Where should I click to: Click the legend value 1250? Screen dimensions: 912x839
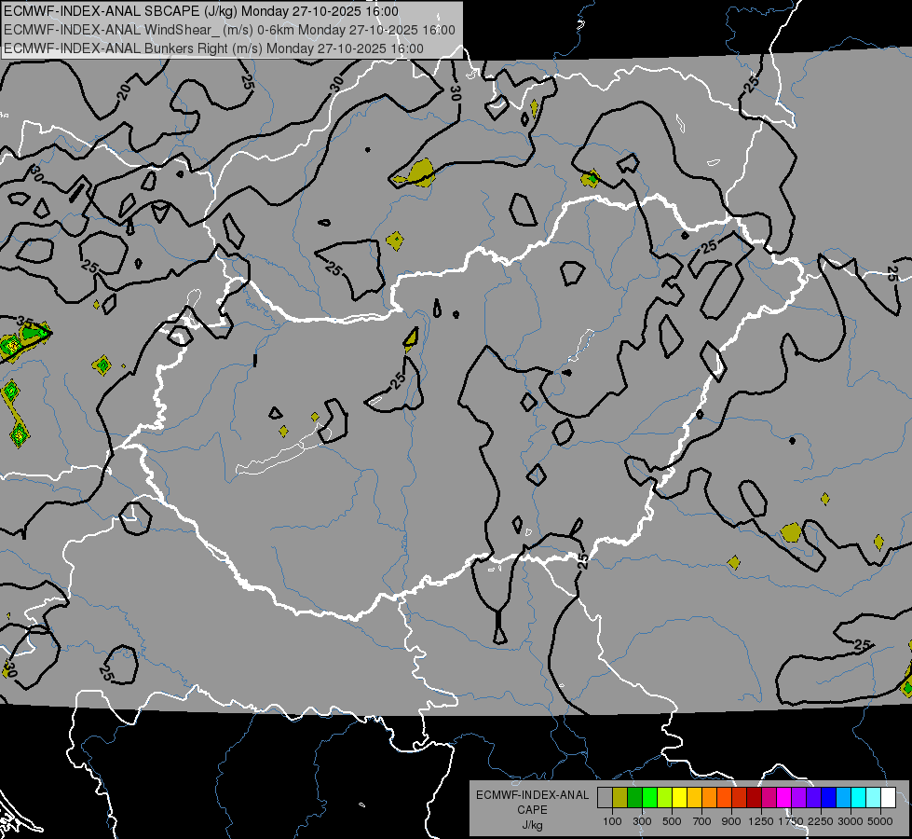[761, 821]
